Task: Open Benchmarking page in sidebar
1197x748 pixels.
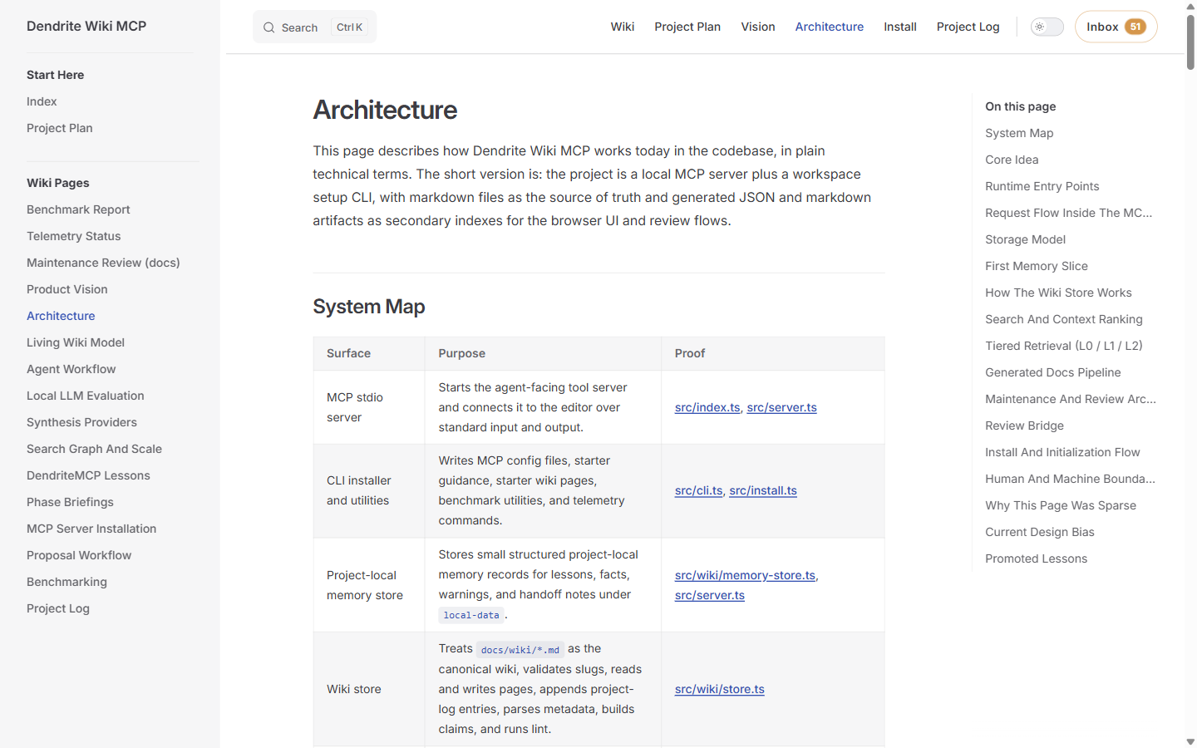Action: pos(66,582)
